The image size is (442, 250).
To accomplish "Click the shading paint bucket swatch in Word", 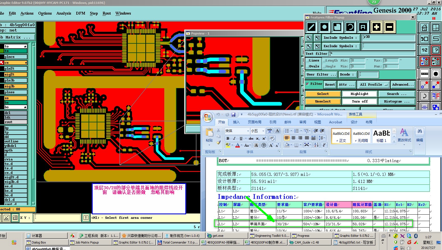I will tap(287, 145).
